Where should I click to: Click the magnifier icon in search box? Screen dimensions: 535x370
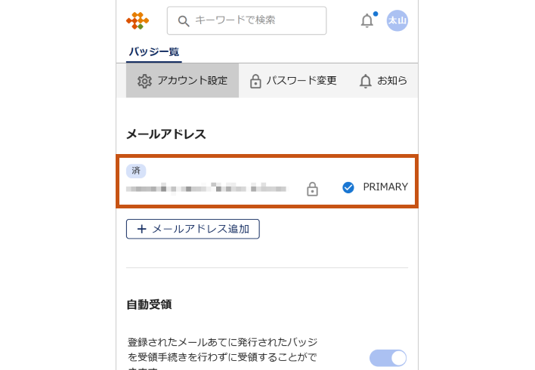point(183,21)
